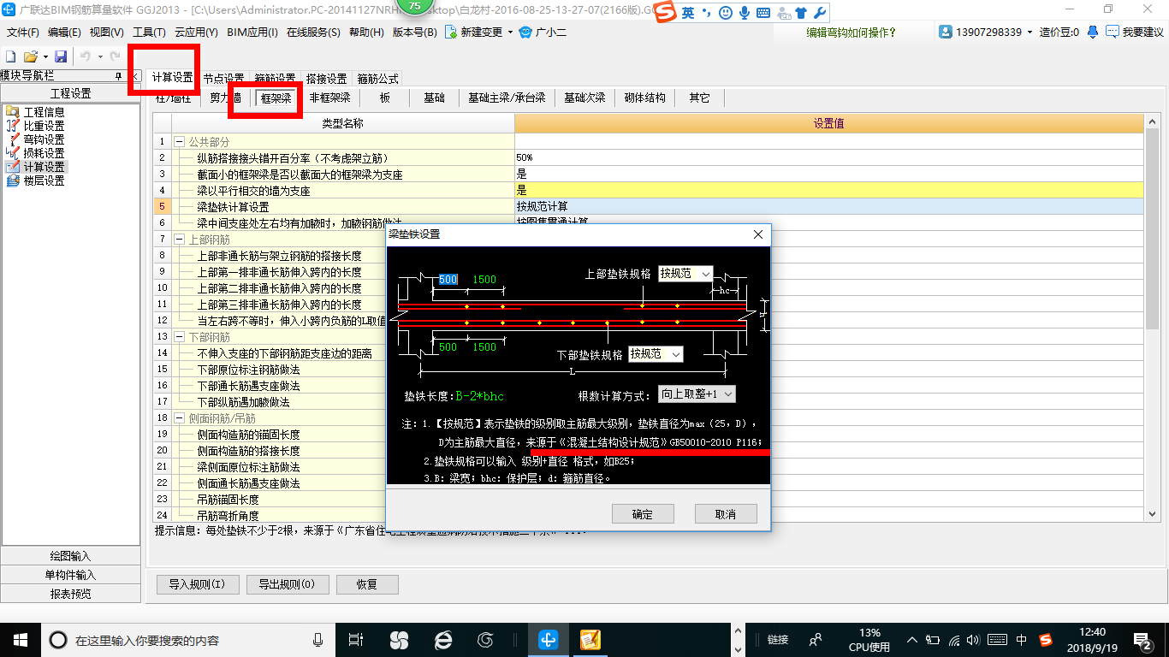Image resolution: width=1169 pixels, height=657 pixels.
Task: Select the 梁垫铁计算设置 row
Action: [x=649, y=207]
